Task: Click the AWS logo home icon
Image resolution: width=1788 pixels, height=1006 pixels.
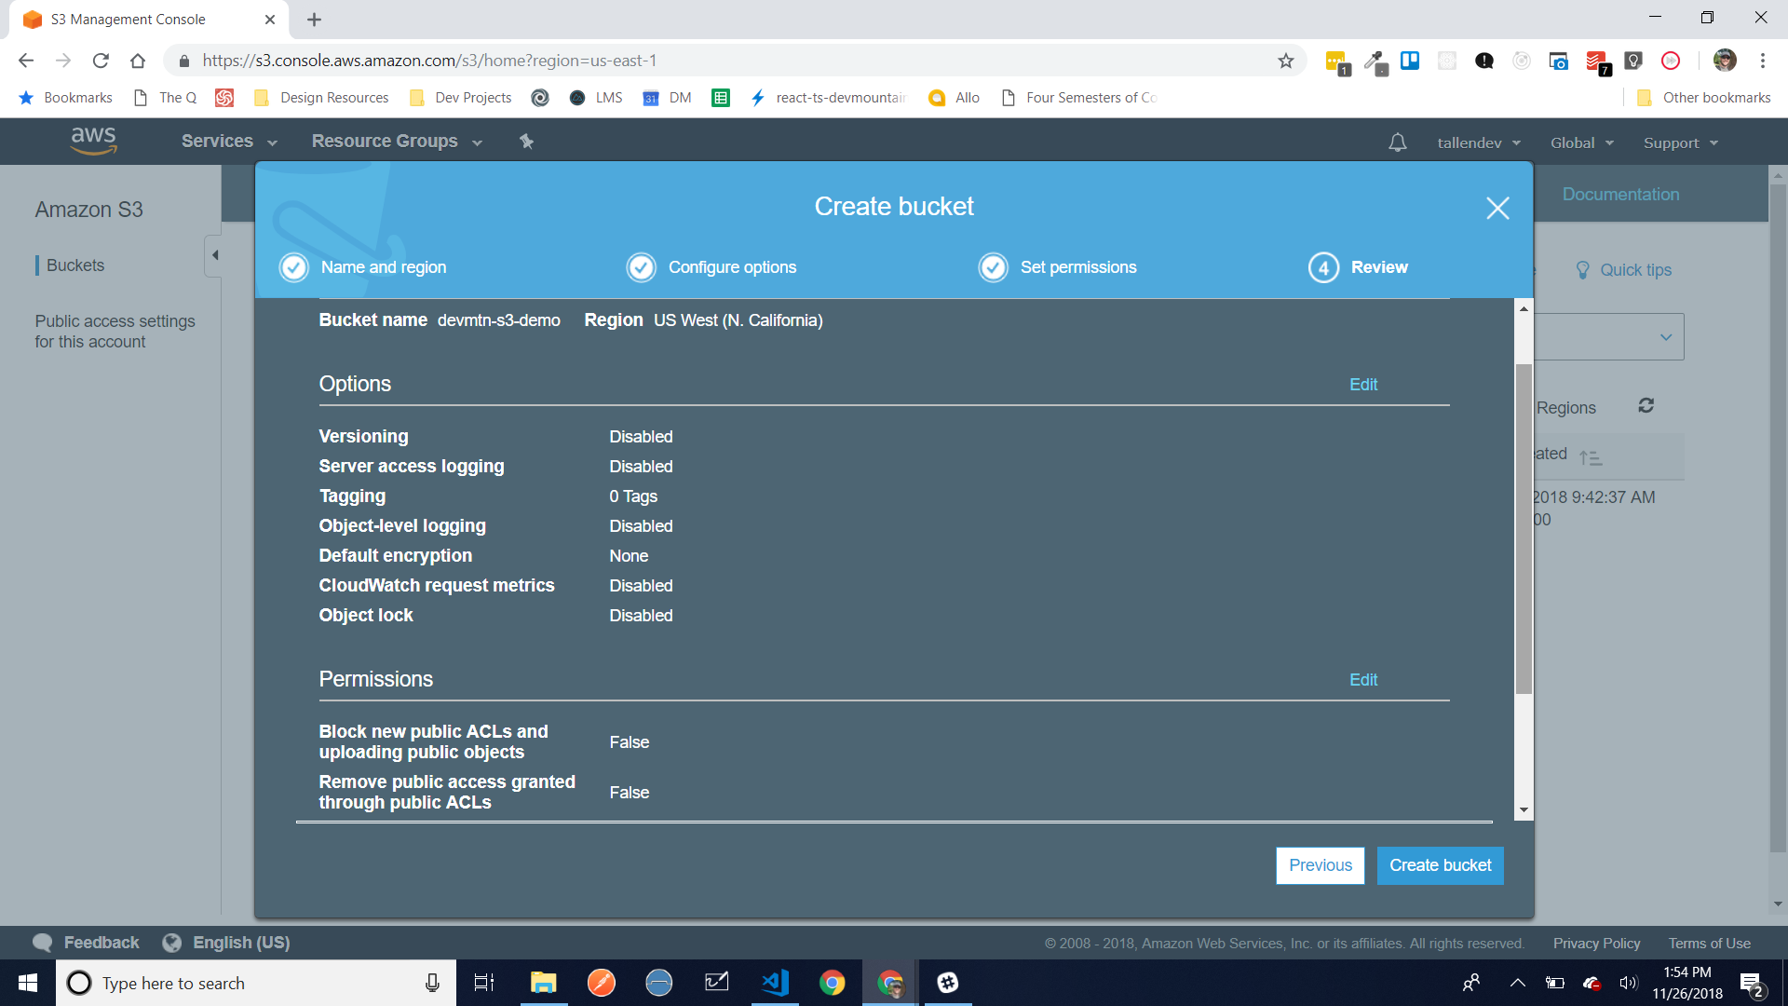Action: point(94,141)
